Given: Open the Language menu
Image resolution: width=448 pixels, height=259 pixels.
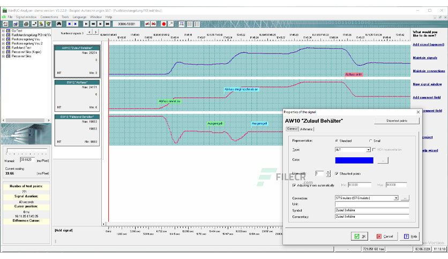Looking at the screenshot, I should pos(79,17).
